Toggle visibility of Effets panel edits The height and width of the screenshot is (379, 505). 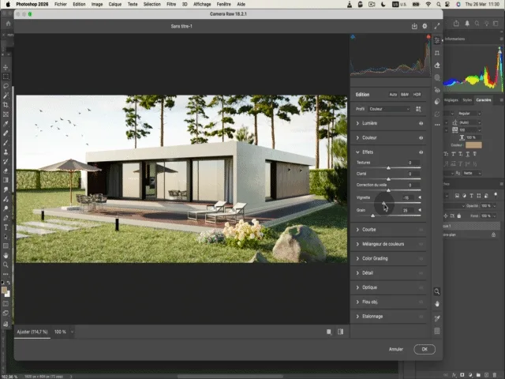coord(421,152)
